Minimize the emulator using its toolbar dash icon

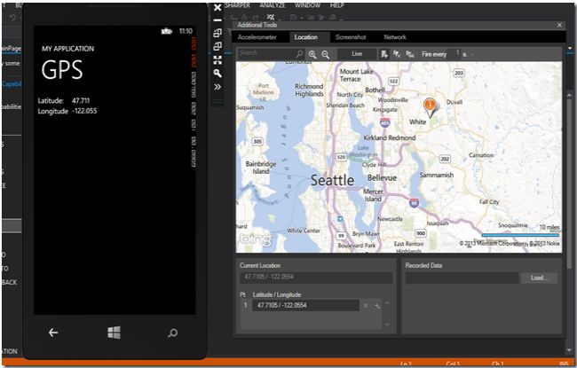[217, 20]
